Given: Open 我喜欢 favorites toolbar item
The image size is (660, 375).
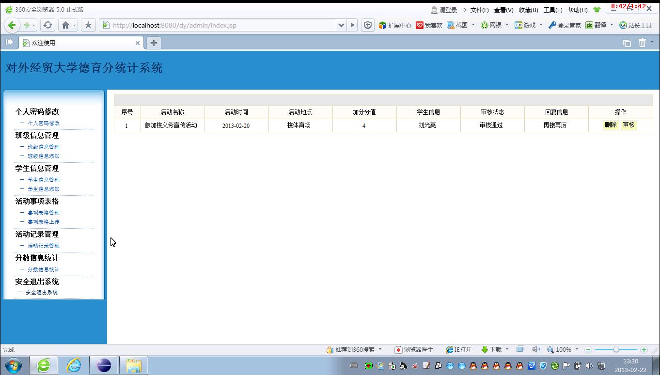Looking at the screenshot, I should (429, 25).
